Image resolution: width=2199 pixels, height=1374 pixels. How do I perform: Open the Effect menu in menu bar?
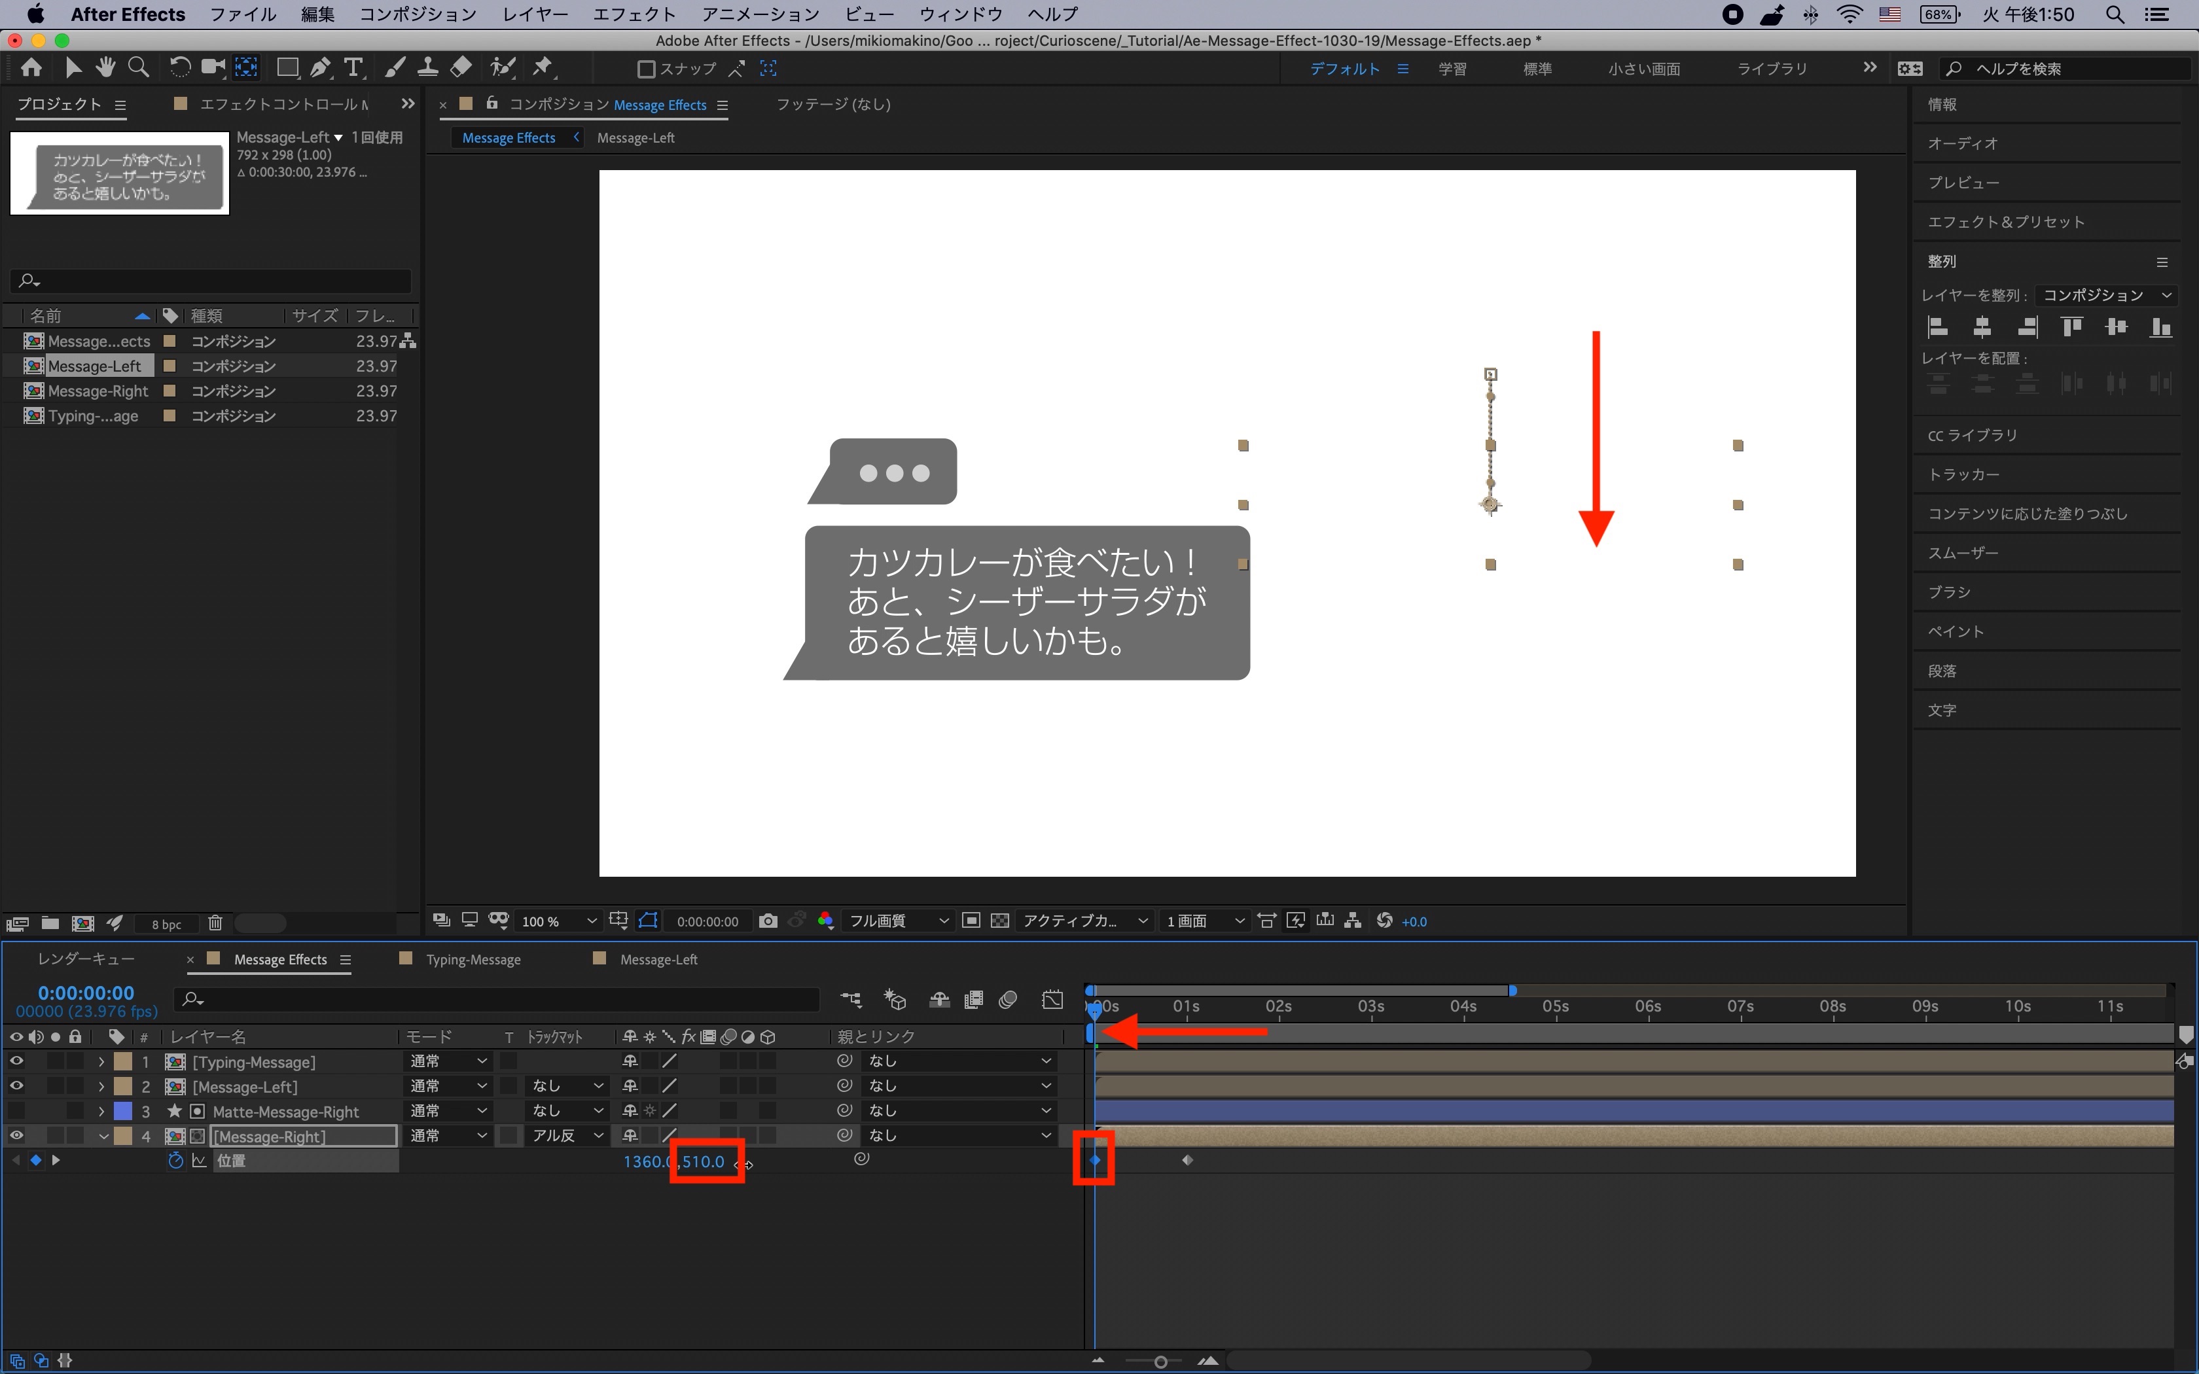coord(634,14)
